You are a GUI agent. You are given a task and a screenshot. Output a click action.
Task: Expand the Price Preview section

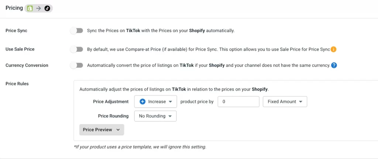pyautogui.click(x=102, y=130)
